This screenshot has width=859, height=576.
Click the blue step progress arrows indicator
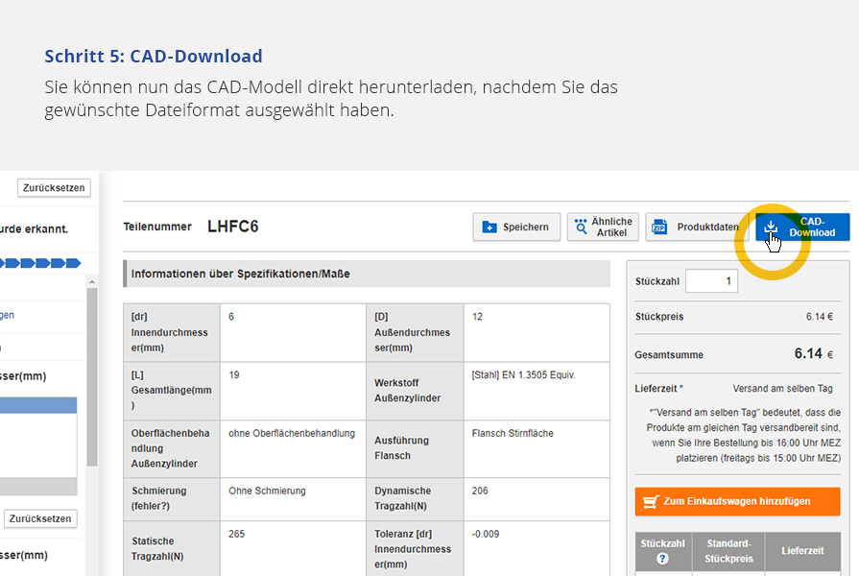(43, 262)
